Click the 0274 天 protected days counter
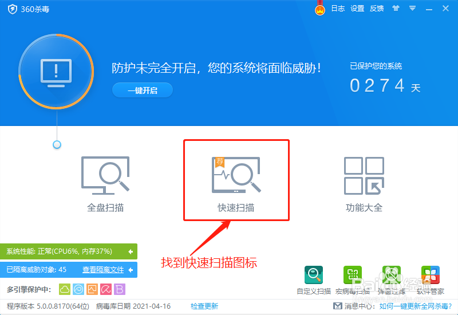The width and height of the screenshot is (458, 315). click(385, 85)
